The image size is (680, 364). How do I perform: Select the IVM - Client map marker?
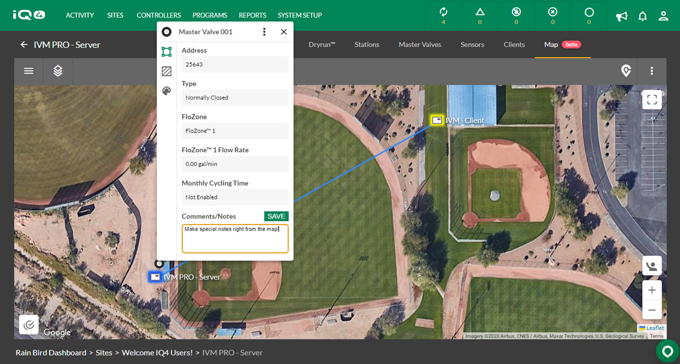[x=437, y=120]
